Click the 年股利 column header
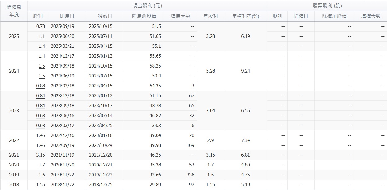The image size is (387, 190). click(x=210, y=16)
